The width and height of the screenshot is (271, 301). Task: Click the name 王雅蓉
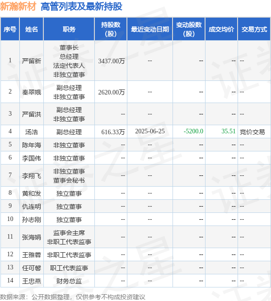tap(32, 255)
